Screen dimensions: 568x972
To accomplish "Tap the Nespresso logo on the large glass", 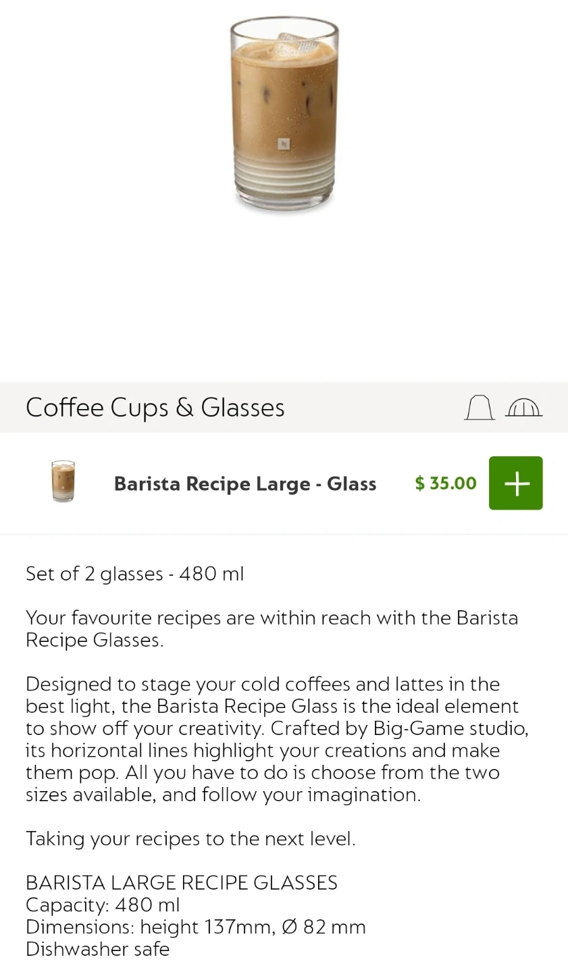I will 284,144.
